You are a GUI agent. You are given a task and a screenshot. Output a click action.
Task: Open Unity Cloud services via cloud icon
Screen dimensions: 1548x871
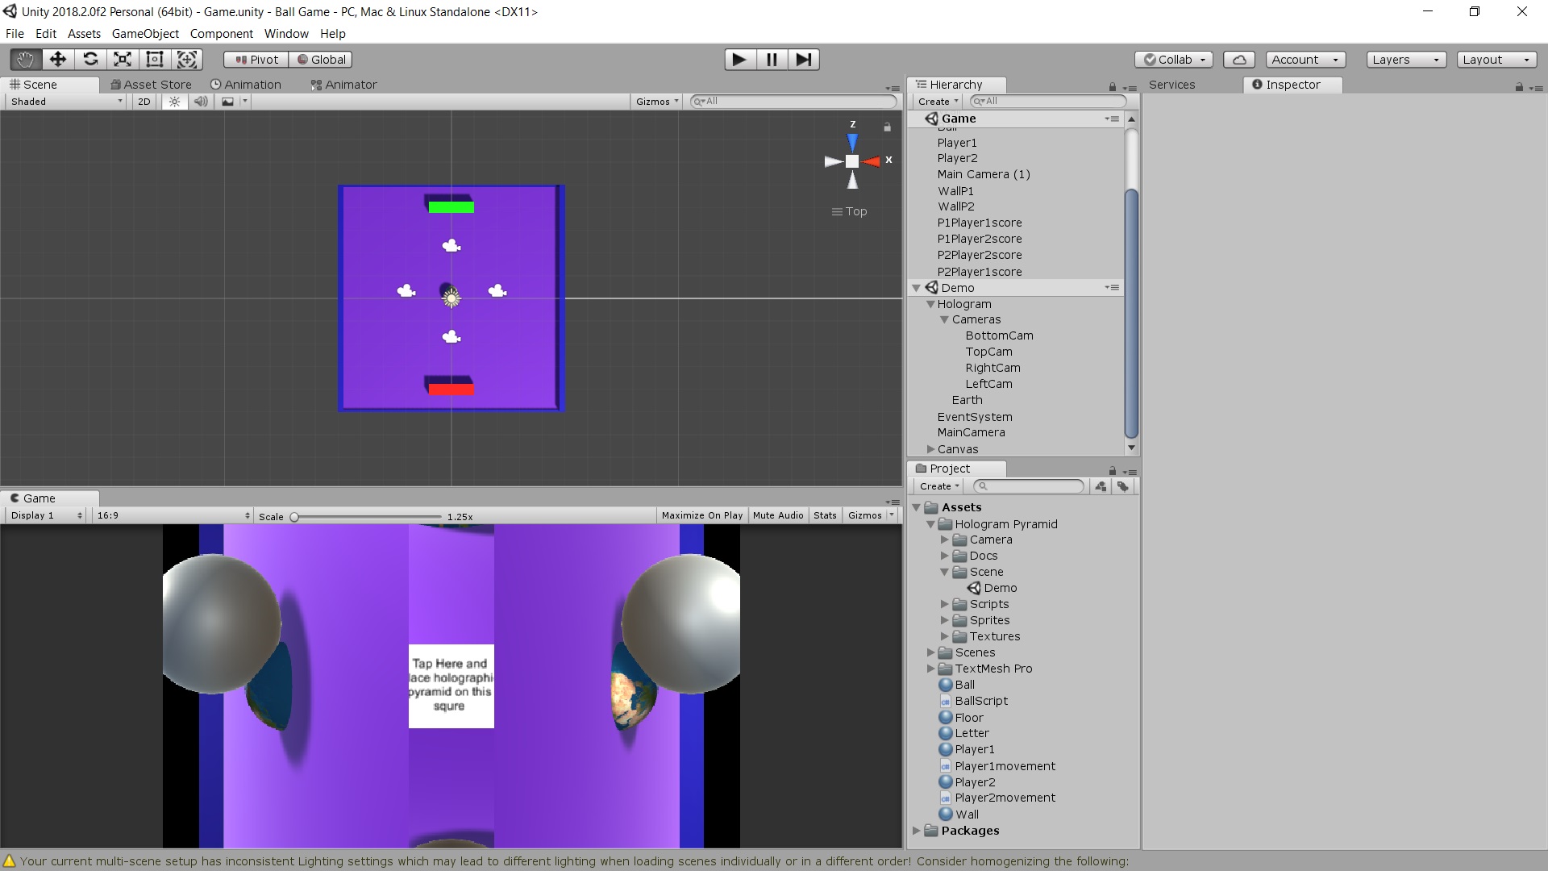(x=1238, y=59)
